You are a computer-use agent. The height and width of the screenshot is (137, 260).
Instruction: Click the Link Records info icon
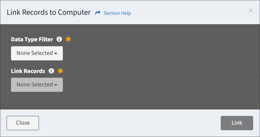pyautogui.click(x=51, y=71)
